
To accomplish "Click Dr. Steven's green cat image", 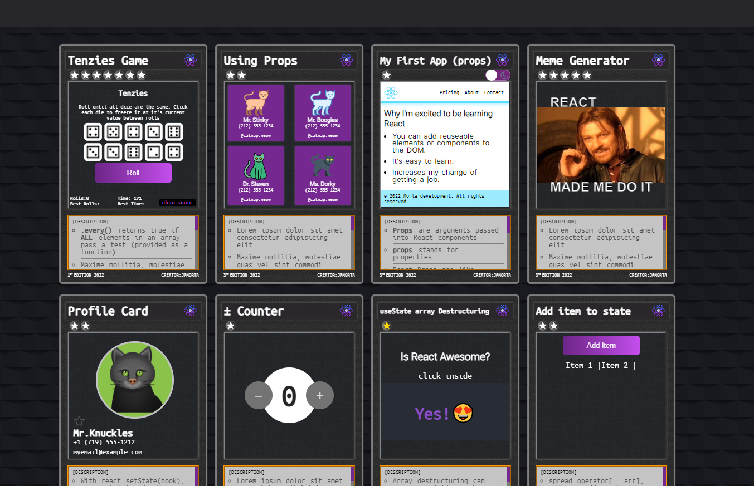I will coord(256,166).
